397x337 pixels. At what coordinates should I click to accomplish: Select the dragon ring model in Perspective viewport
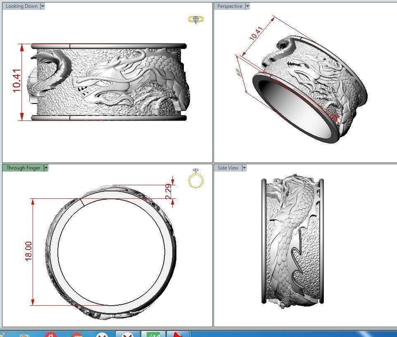310,90
